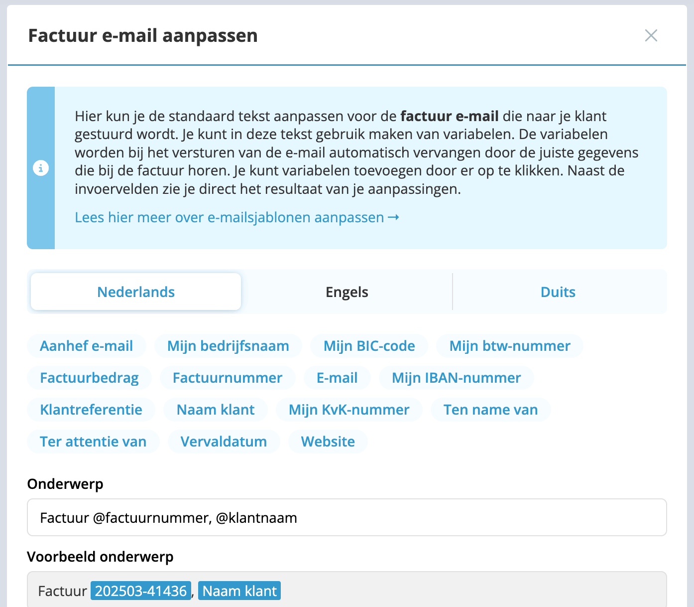Insert the Vervaldatum variable

[x=224, y=442]
